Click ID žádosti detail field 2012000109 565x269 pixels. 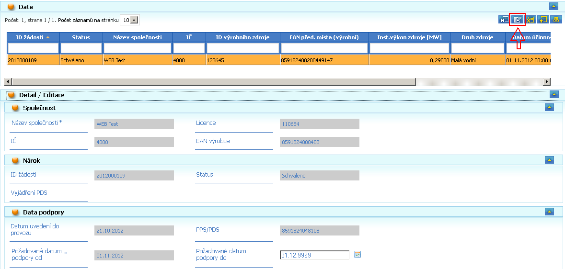134,175
